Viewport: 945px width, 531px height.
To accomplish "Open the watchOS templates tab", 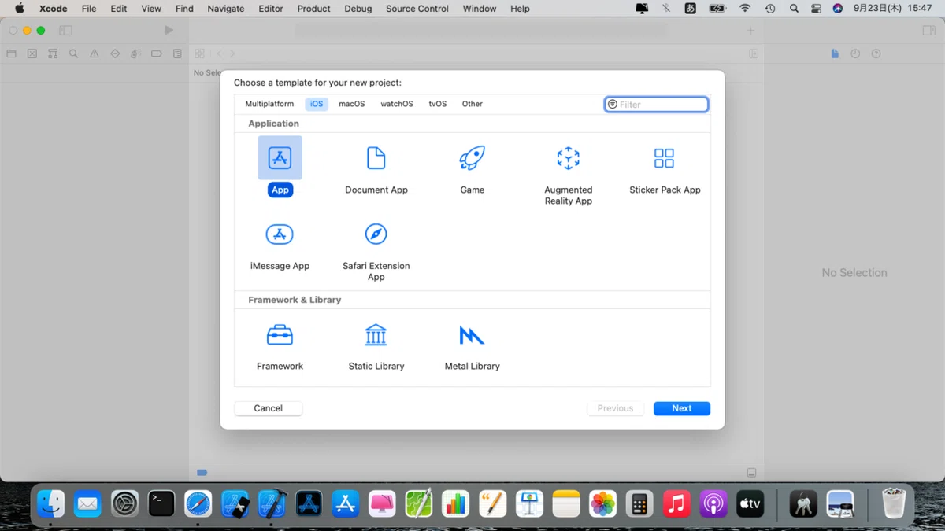I will pyautogui.click(x=397, y=104).
